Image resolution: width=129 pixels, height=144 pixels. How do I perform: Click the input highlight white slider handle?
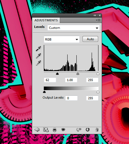(x=98, y=74)
